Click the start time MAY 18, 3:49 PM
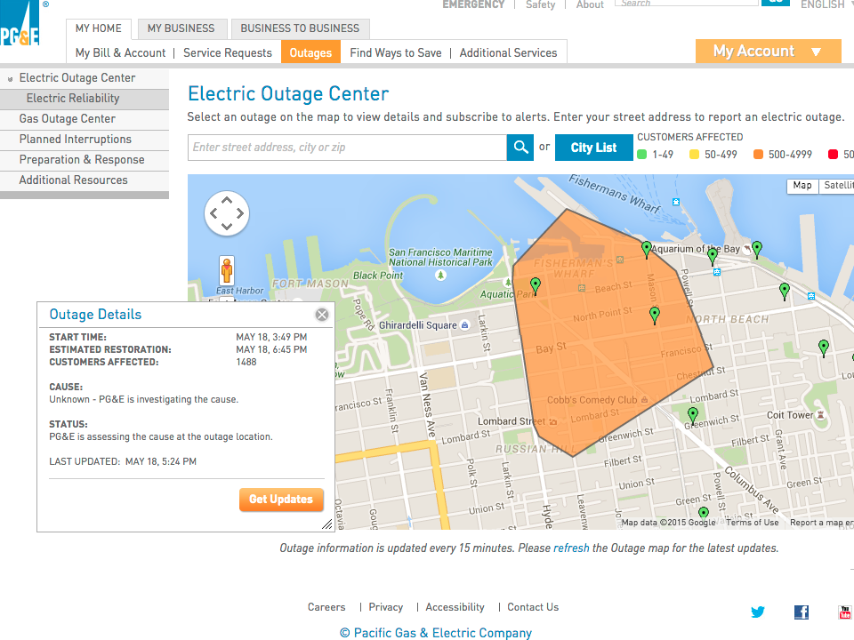 coord(271,337)
